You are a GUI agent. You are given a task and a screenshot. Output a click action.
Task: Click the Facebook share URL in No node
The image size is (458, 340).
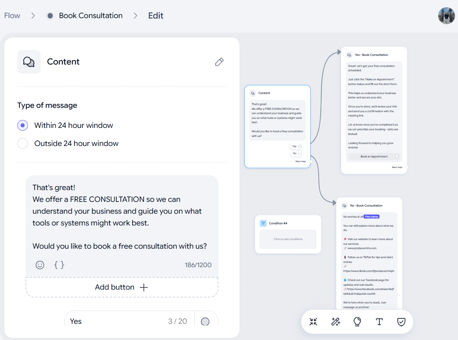click(x=369, y=292)
